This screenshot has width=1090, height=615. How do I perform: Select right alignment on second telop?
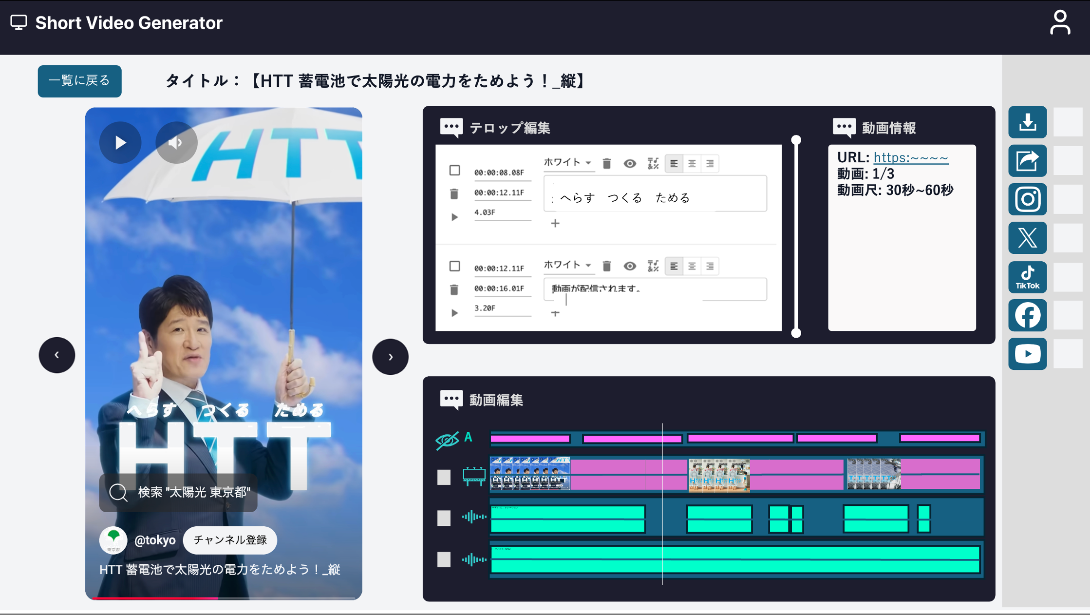(710, 266)
